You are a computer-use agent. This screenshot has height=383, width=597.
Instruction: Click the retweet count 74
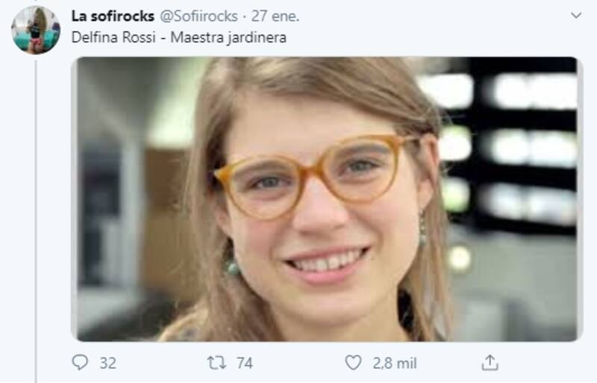click(245, 363)
